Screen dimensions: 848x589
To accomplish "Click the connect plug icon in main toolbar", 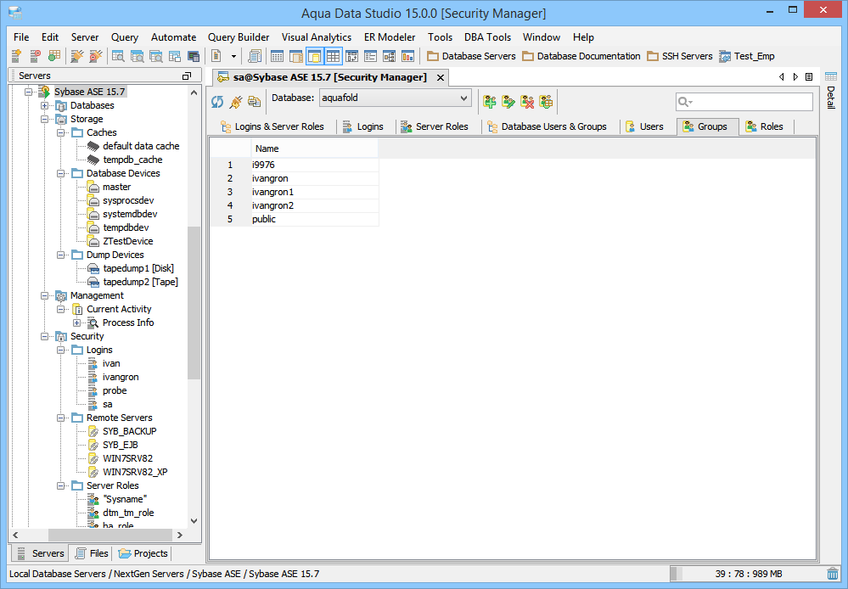I will (77, 56).
